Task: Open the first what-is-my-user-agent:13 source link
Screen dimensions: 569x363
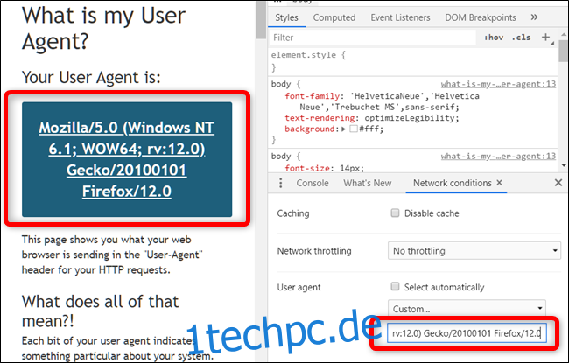Action: coord(498,85)
